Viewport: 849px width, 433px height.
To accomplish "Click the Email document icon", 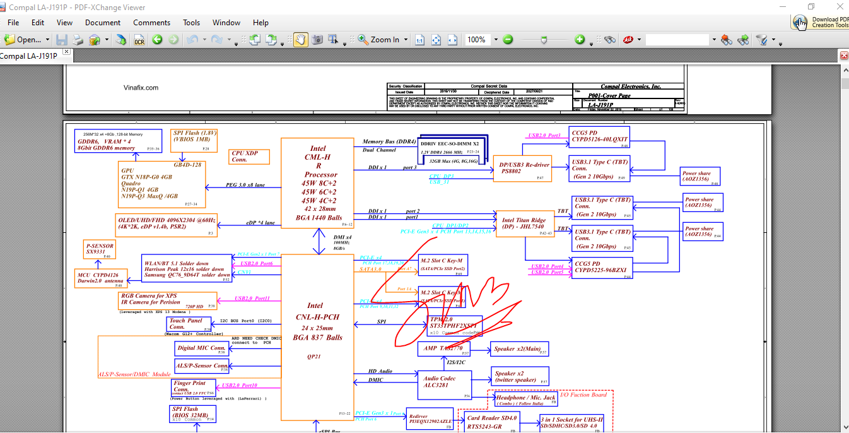I will click(94, 40).
